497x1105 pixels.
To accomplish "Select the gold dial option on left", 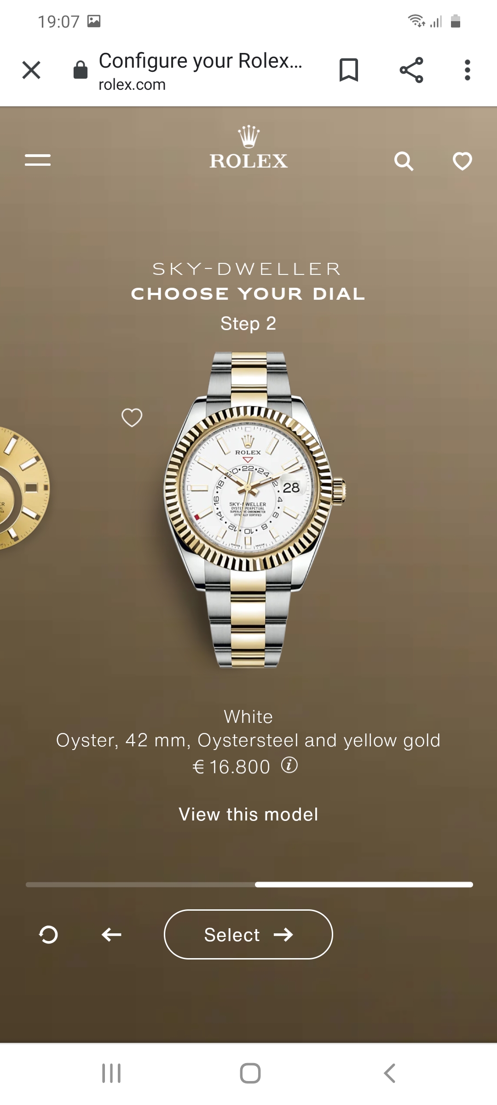I will coord(23,488).
